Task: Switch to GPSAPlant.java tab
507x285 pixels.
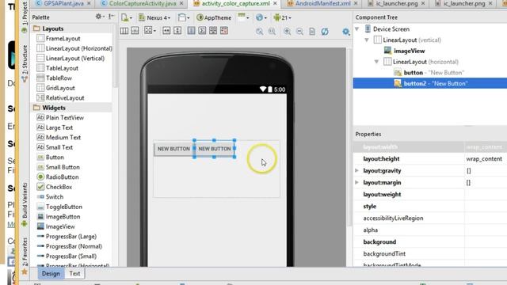Action: coord(63,3)
